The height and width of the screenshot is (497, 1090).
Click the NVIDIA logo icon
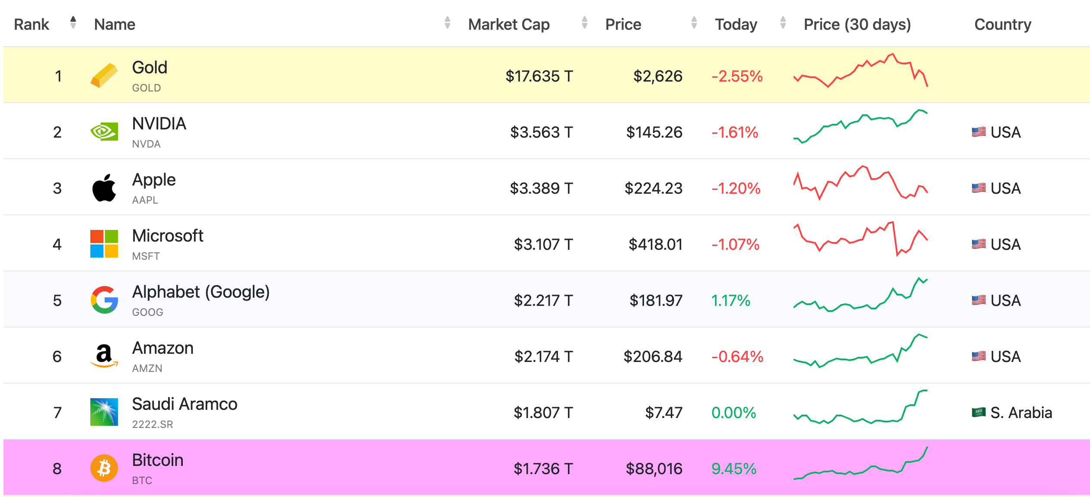104,132
